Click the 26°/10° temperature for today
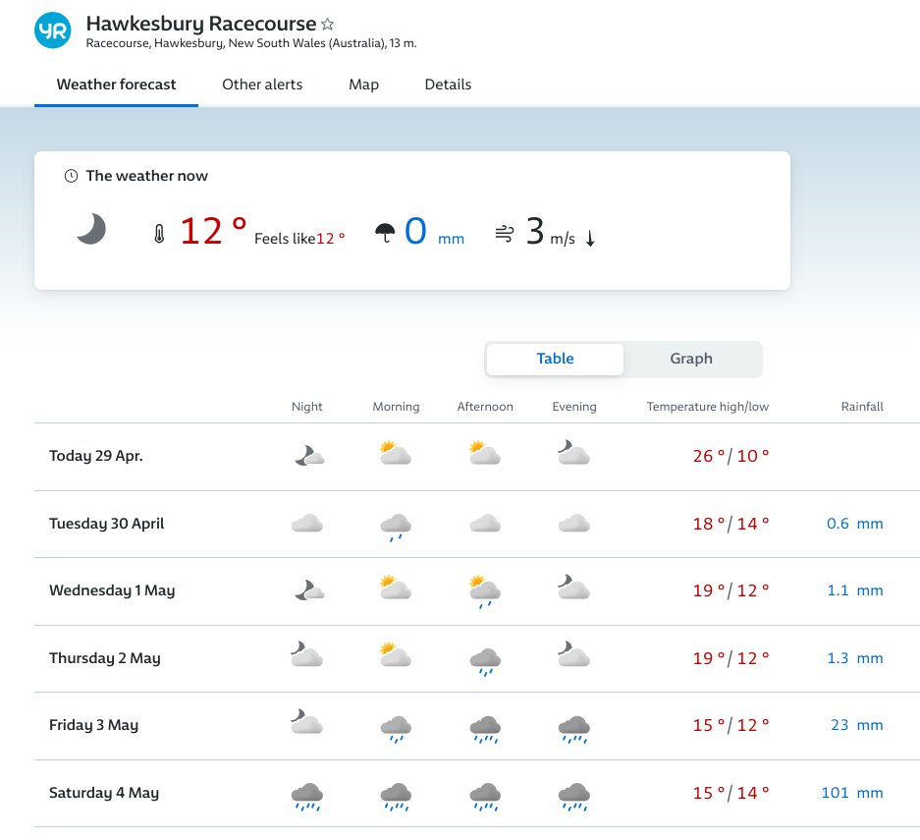 tap(731, 456)
